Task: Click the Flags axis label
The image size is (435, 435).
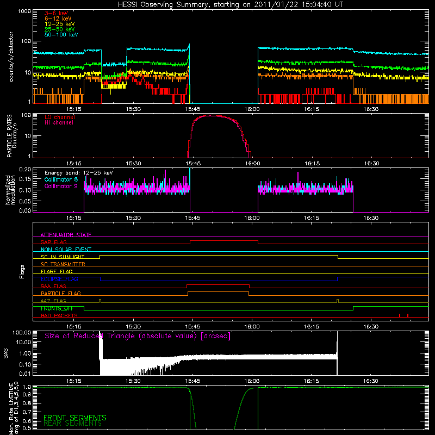Action: click(x=22, y=271)
